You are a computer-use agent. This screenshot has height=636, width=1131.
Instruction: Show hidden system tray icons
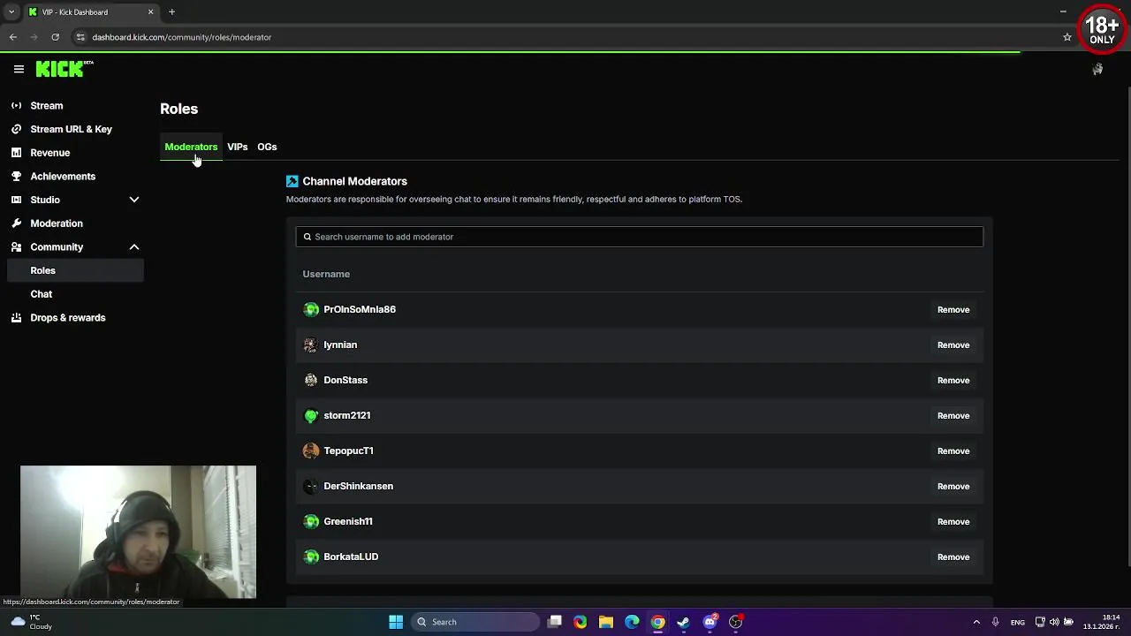click(x=976, y=622)
